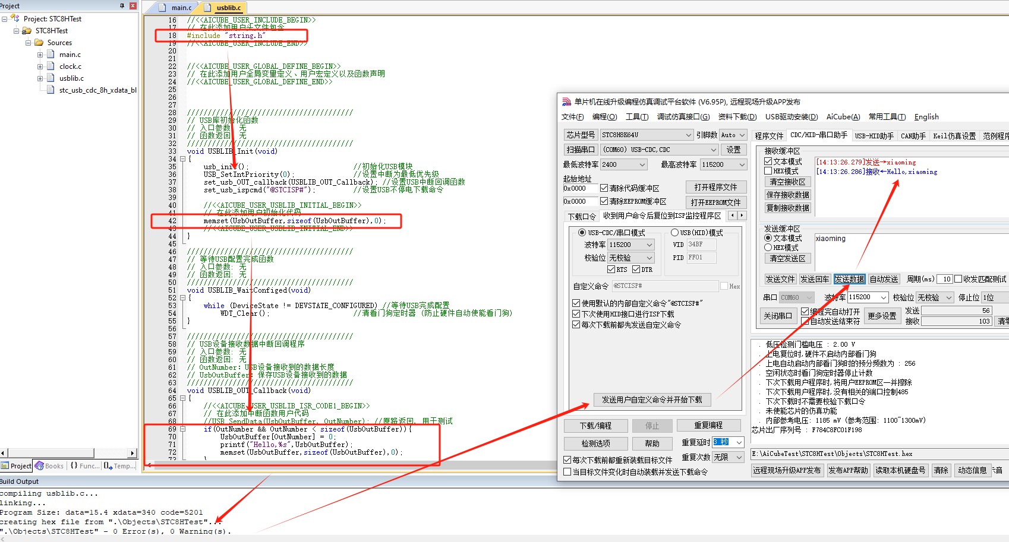Image resolution: width=1009 pixels, height=542 pixels.
Task: Switch to the main.c editor tab
Action: [x=181, y=8]
